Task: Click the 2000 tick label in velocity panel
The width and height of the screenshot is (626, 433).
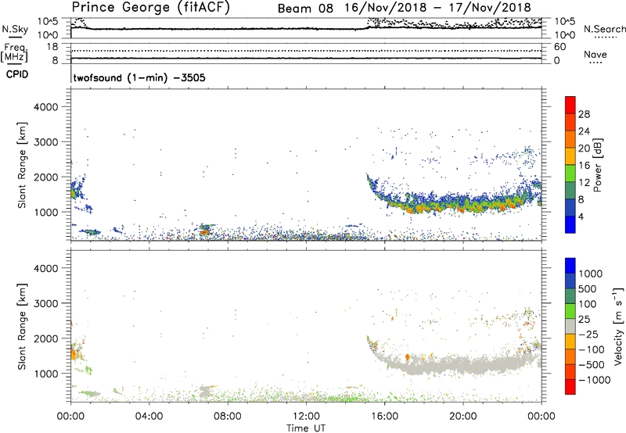Action: [45, 338]
